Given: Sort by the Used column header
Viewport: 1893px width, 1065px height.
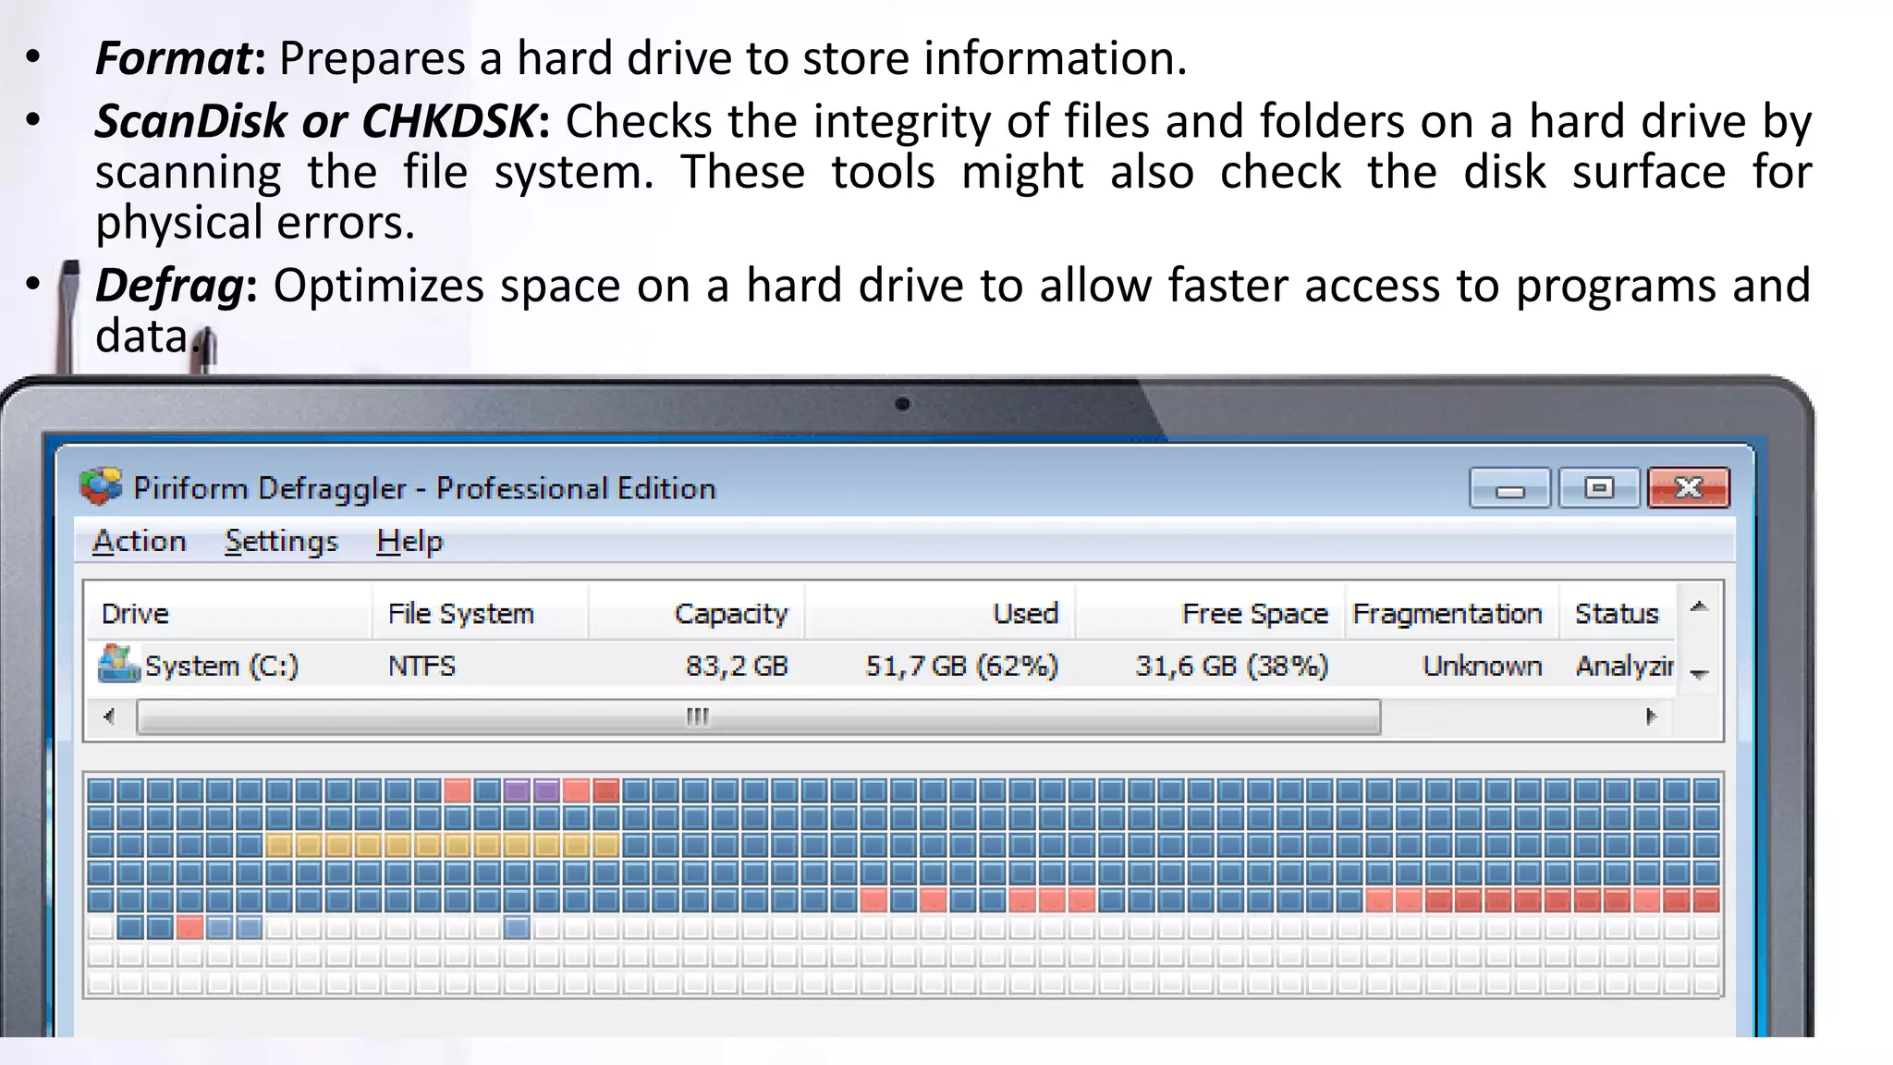Looking at the screenshot, I should pos(940,612).
